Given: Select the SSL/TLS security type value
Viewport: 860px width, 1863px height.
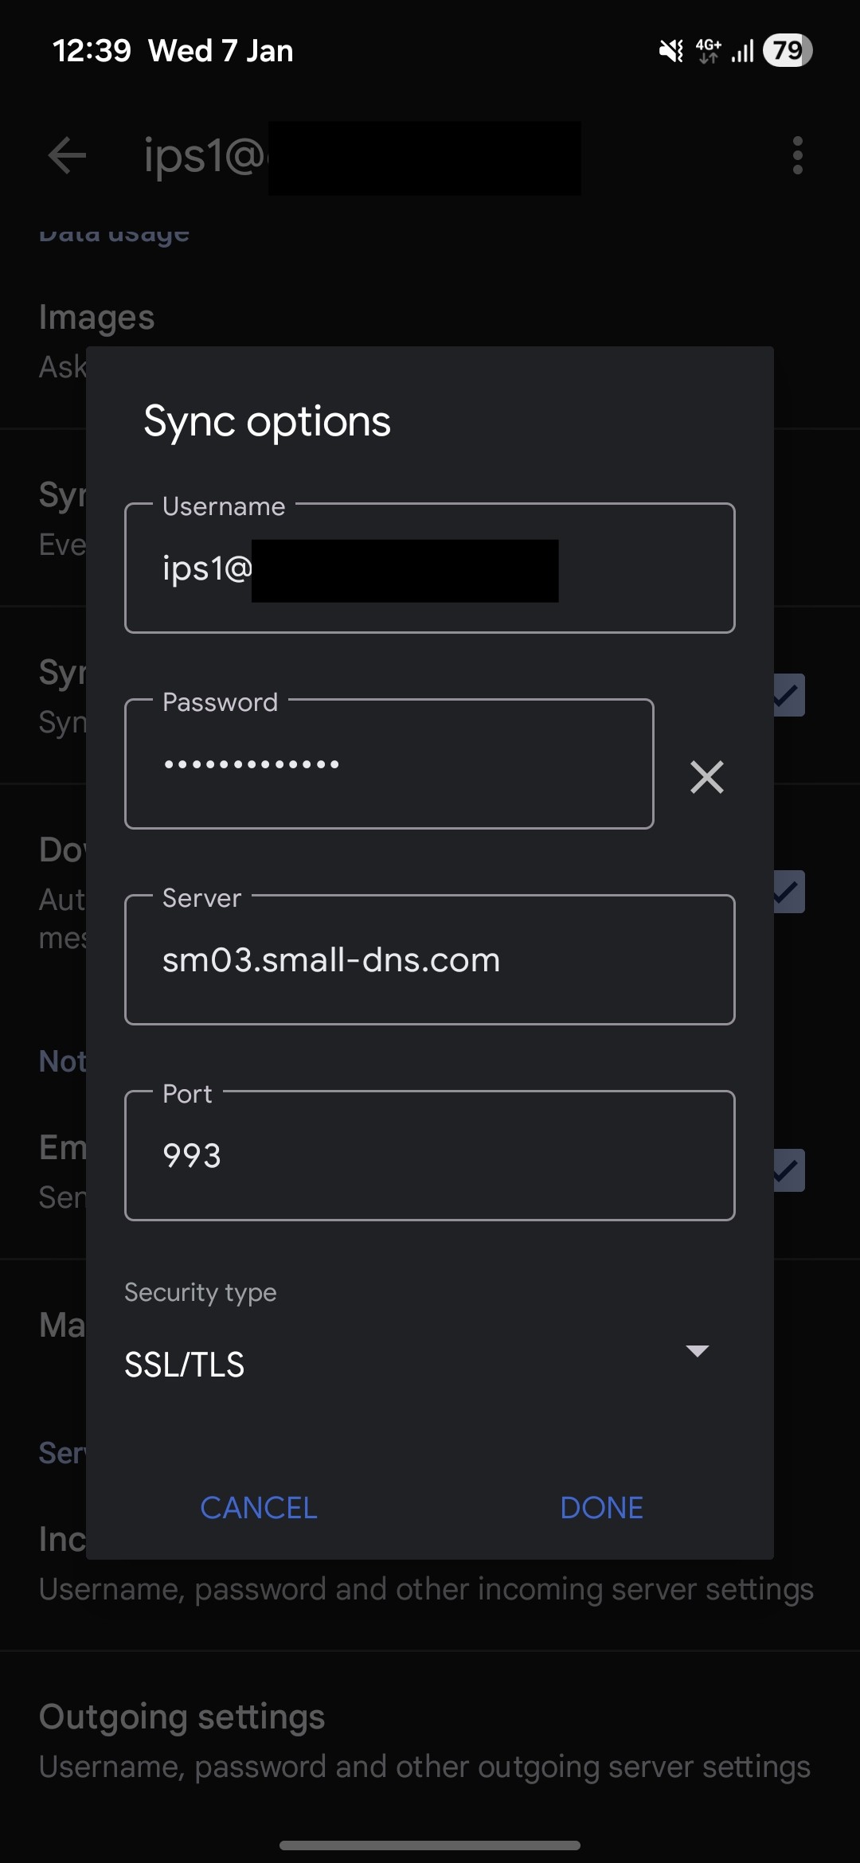Looking at the screenshot, I should [x=185, y=1365].
